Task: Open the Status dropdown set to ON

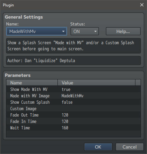Action: (x=85, y=31)
